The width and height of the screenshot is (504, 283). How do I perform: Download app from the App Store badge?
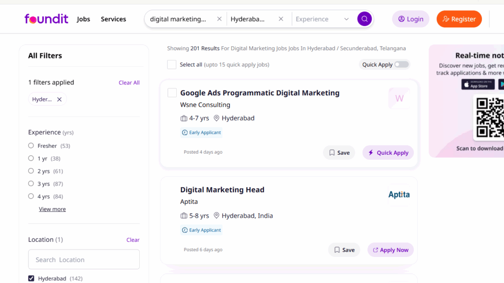click(x=478, y=85)
